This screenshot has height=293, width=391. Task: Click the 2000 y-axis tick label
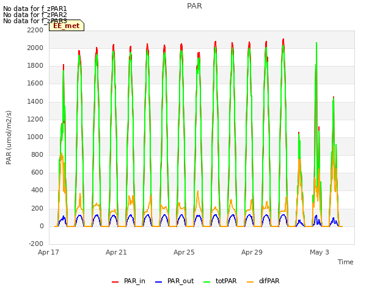coord(35,48)
